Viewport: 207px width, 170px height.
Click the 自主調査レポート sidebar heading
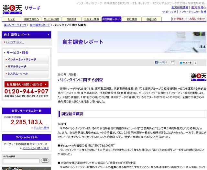(27, 35)
